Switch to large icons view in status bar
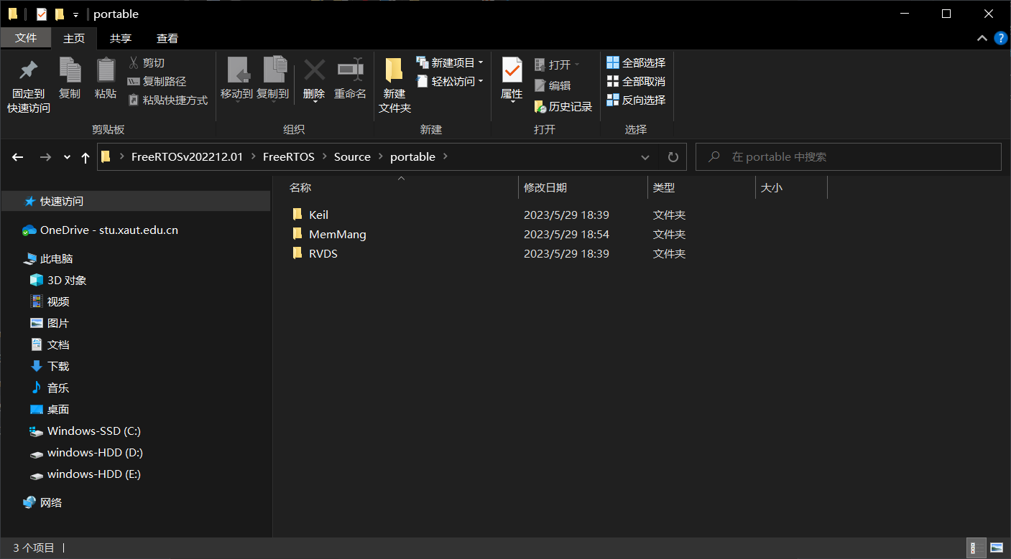 click(x=996, y=548)
